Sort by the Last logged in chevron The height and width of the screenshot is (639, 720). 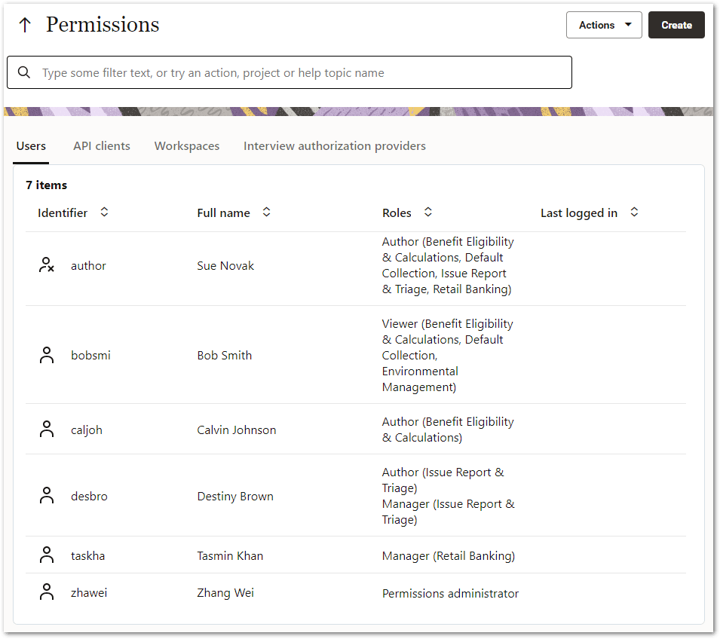click(x=634, y=212)
